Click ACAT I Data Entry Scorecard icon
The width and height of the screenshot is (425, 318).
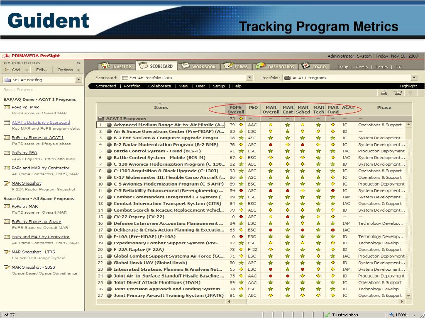(7, 123)
